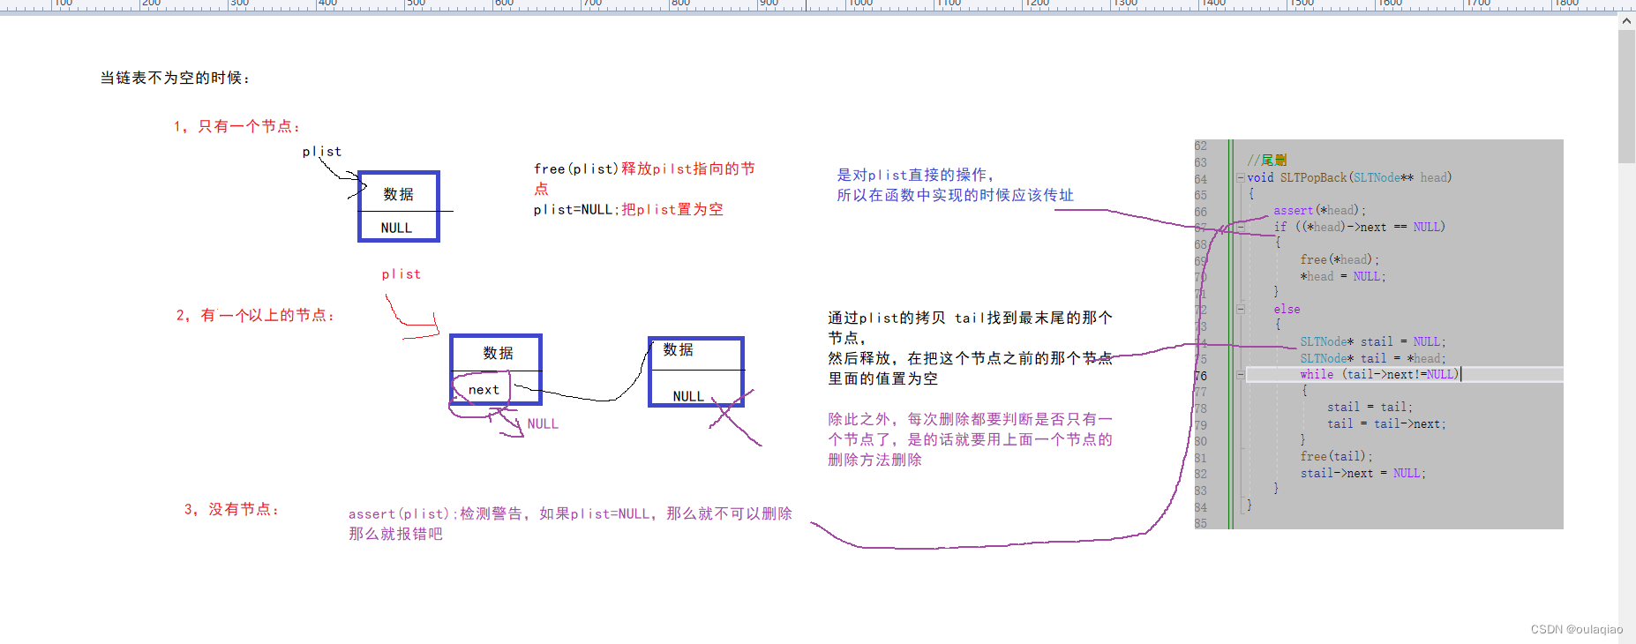Collapse the if block fold marker
Screen dimensions: 1636x644
(1241, 227)
